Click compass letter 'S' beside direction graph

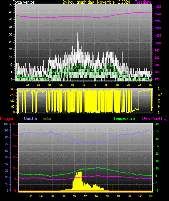159,101
